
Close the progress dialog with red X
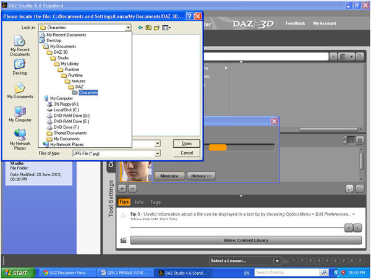(x=274, y=121)
